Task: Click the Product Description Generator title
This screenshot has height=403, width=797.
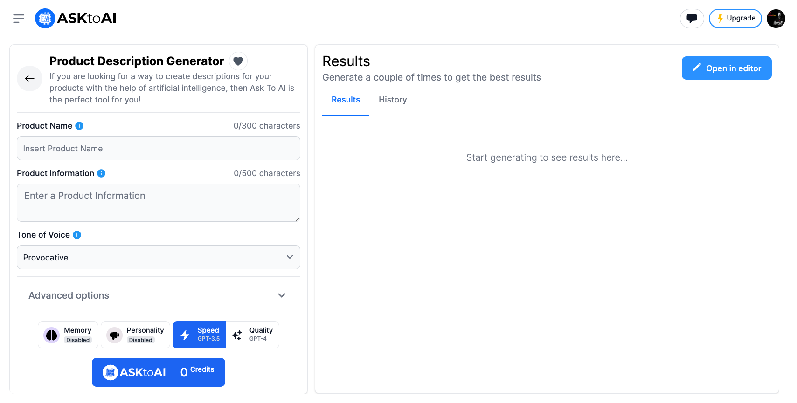Action: [x=137, y=61]
